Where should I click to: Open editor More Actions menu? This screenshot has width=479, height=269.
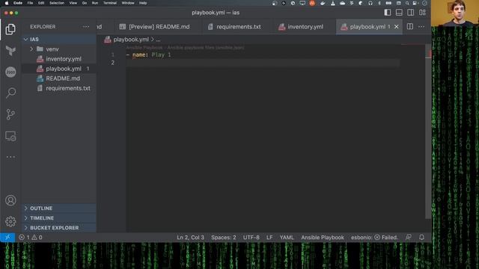(x=421, y=27)
